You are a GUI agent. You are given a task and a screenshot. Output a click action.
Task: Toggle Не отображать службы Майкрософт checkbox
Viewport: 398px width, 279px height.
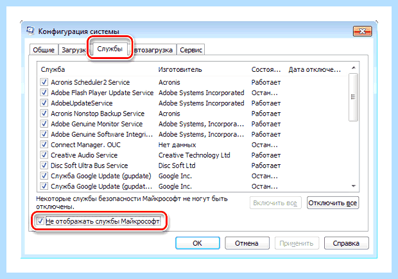click(40, 221)
